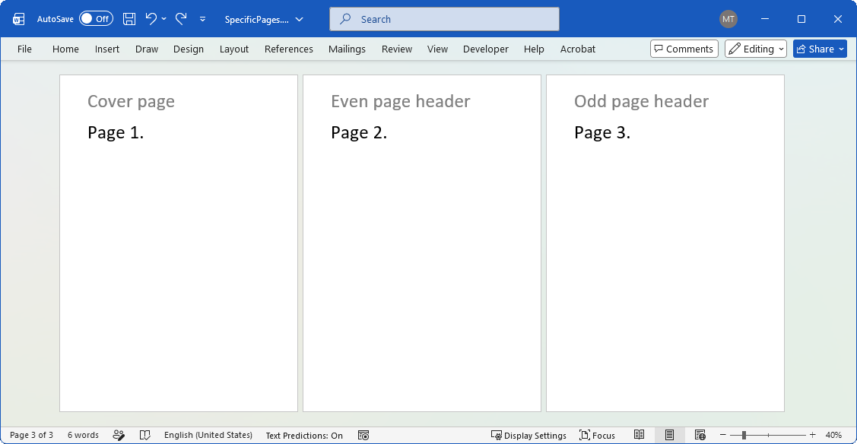The width and height of the screenshot is (857, 444).
Task: Click the Save diskette icon
Action: pyautogui.click(x=129, y=19)
